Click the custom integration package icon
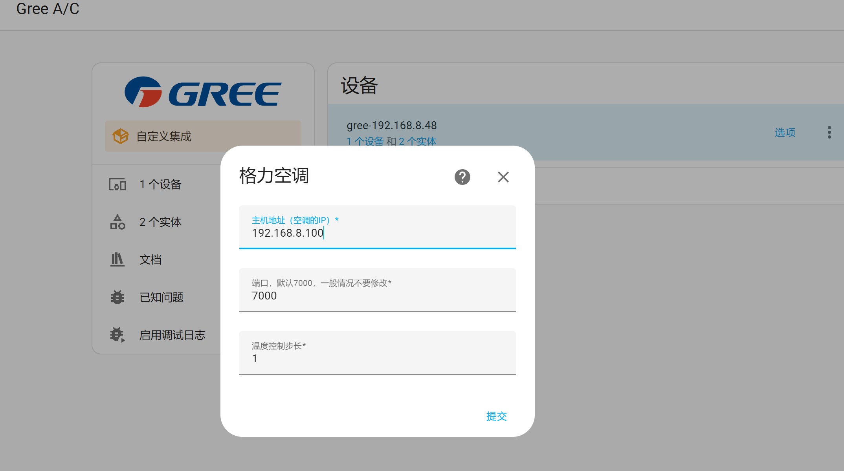This screenshot has height=471, width=844. 120,136
